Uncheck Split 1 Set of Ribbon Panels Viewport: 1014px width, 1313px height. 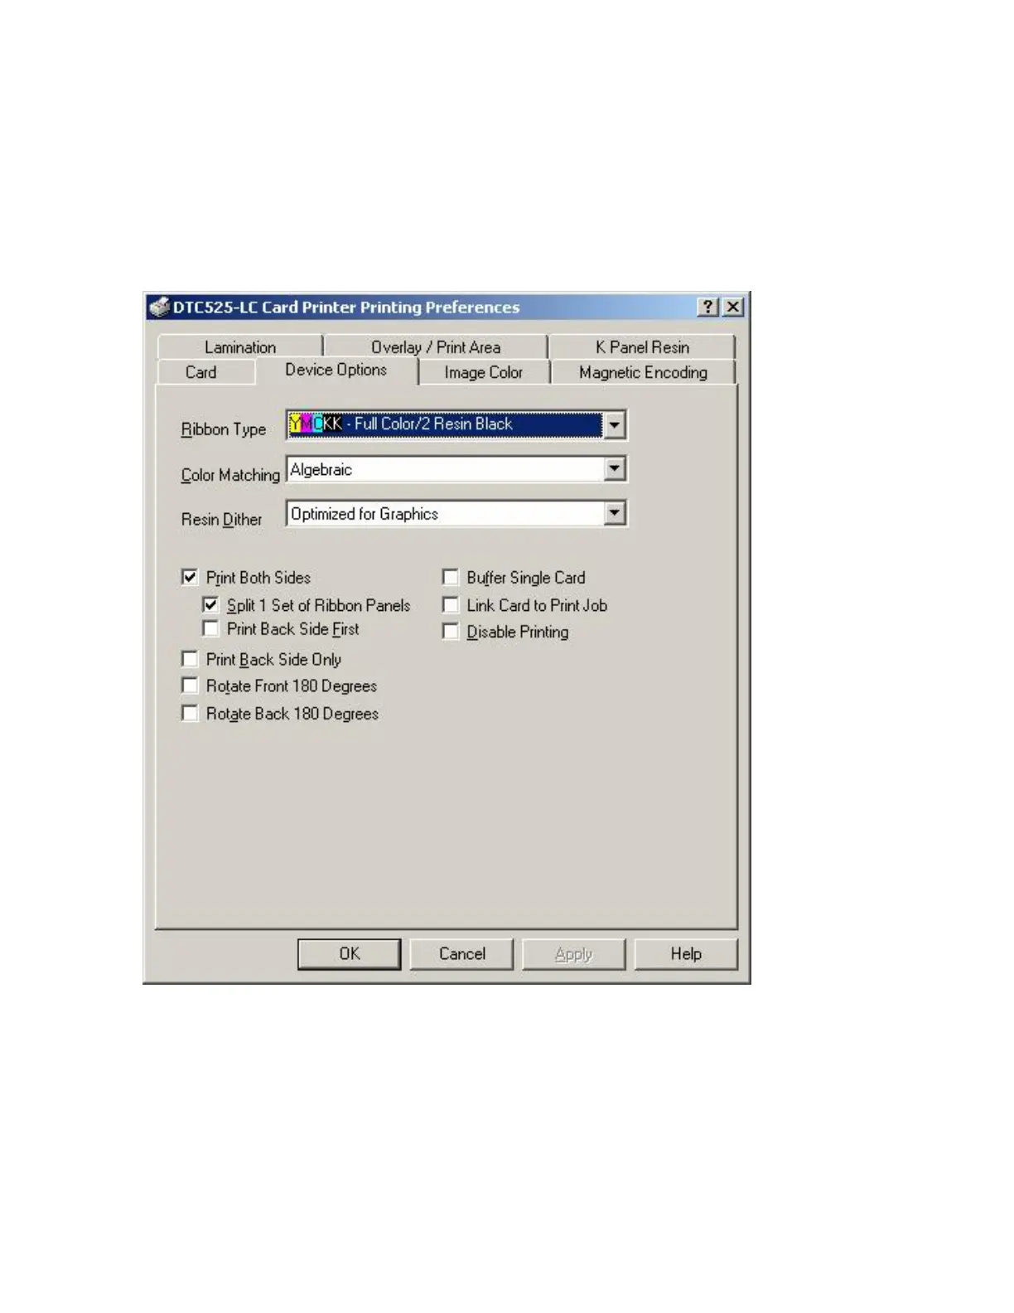[x=210, y=604]
